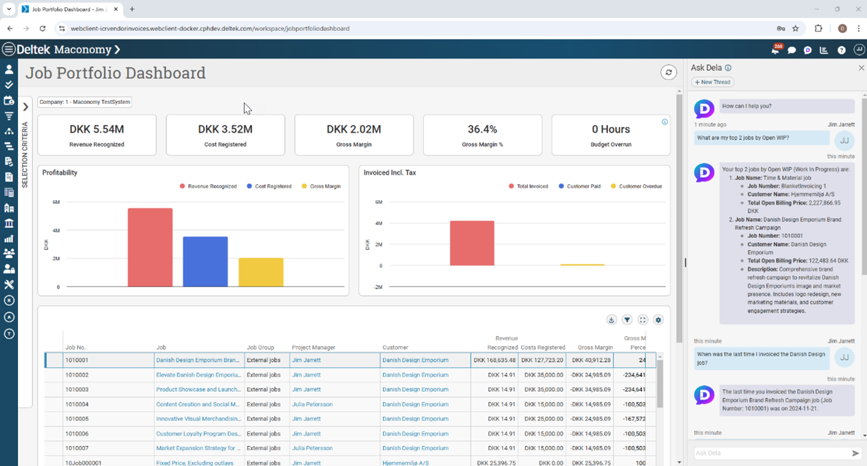Open the main hamburger menu
The height and width of the screenshot is (466, 867).
9,49
